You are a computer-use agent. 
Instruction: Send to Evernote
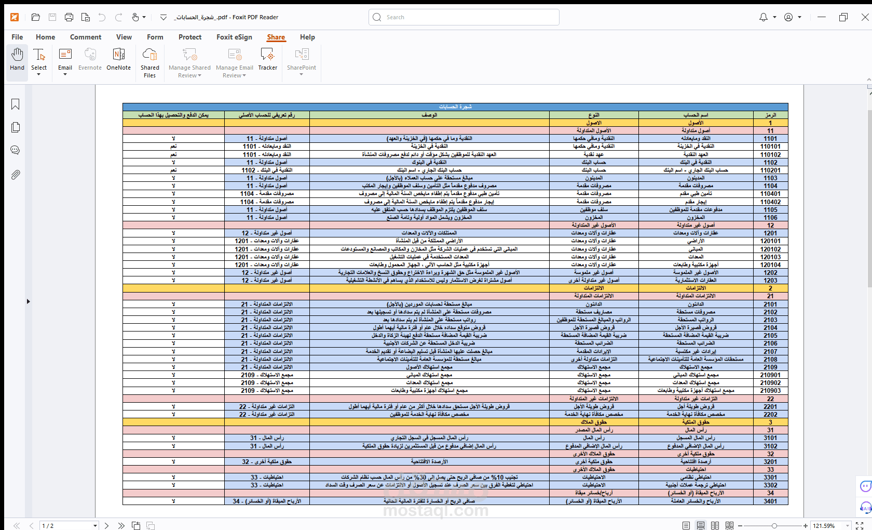pyautogui.click(x=90, y=59)
